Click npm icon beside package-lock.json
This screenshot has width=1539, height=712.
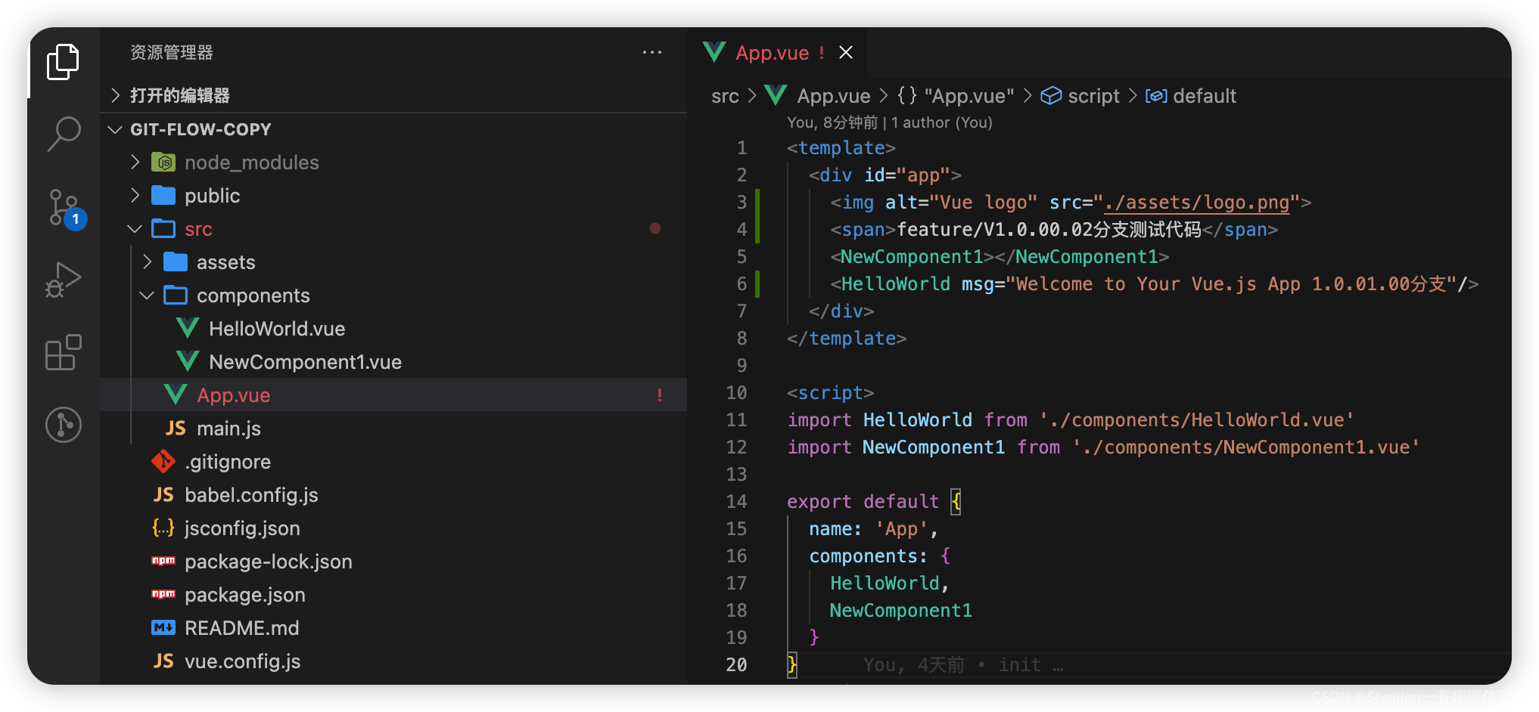[x=163, y=561]
